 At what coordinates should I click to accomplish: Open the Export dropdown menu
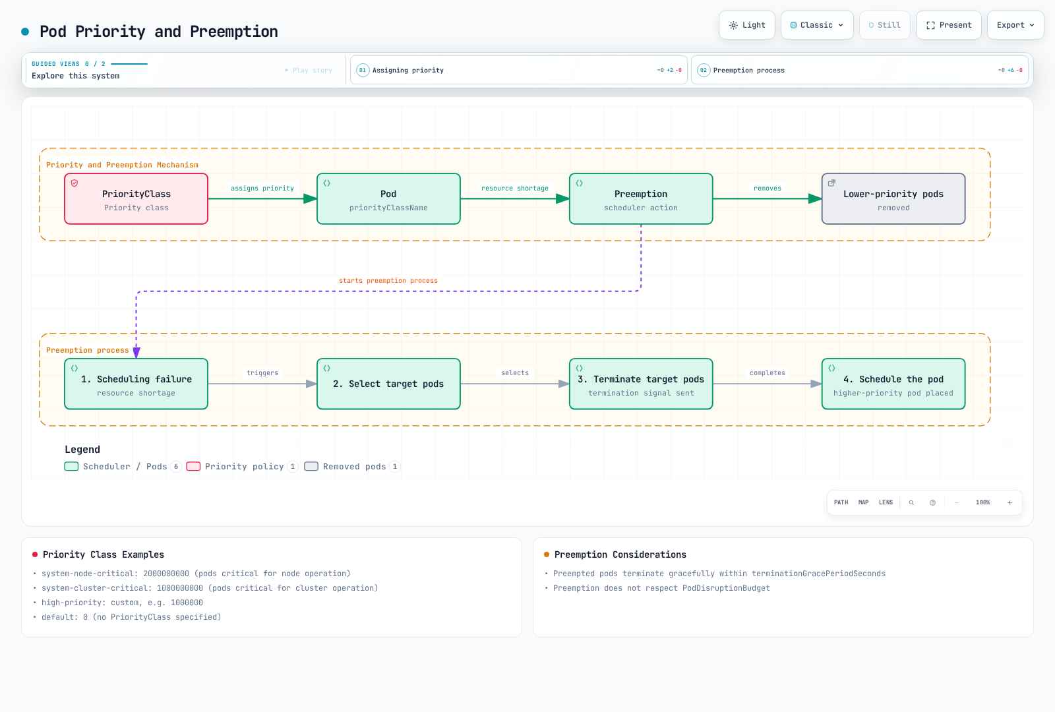click(x=1015, y=25)
